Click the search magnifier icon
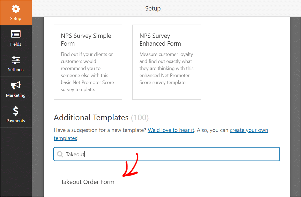Image resolution: width=301 pixels, height=197 pixels. [x=60, y=154]
